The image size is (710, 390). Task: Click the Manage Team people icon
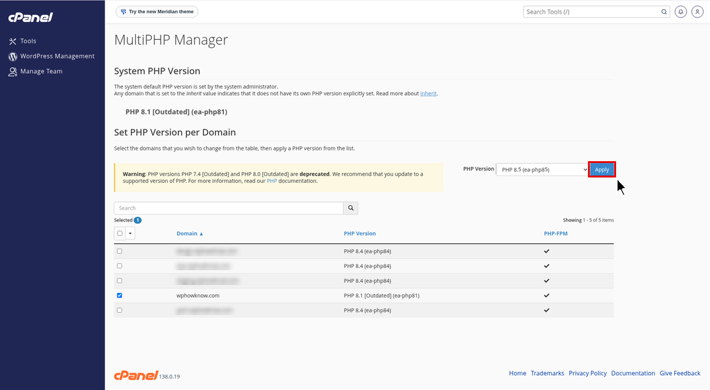pyautogui.click(x=13, y=72)
